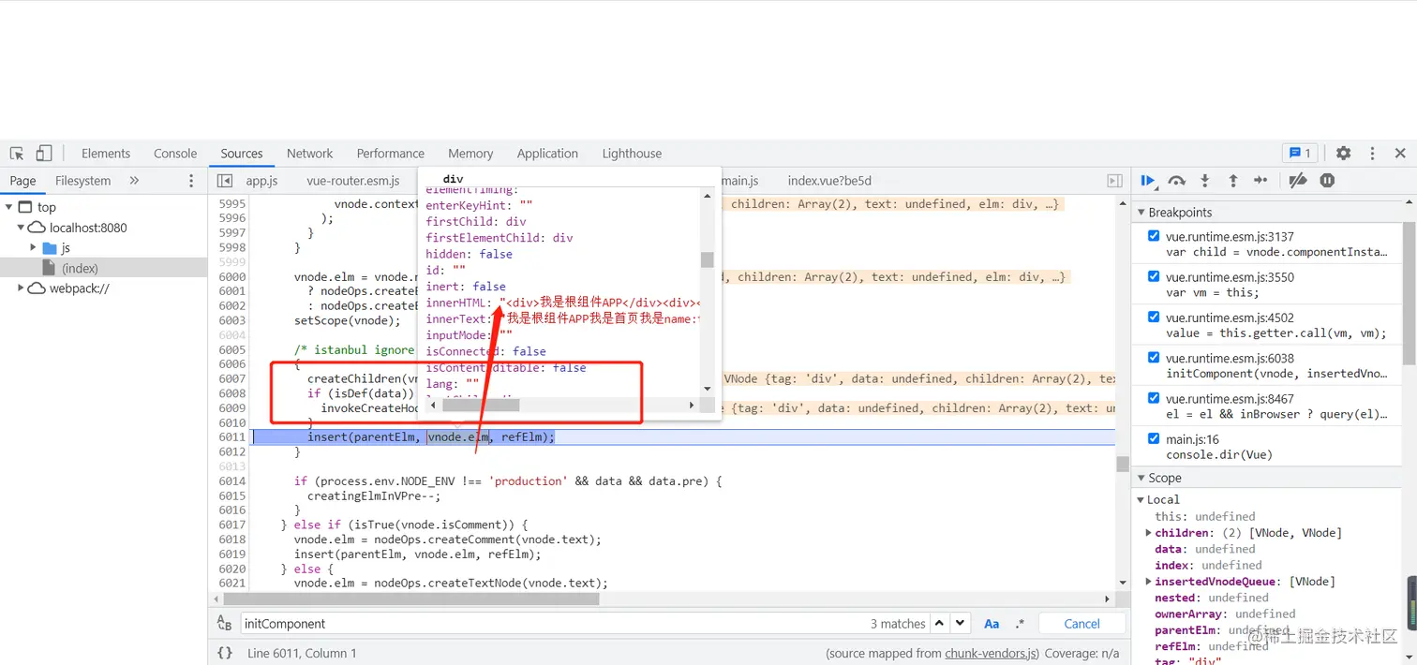Uncheck breakpoint vue.runtime.esm.js:4502
1417x665 pixels.
1154,317
